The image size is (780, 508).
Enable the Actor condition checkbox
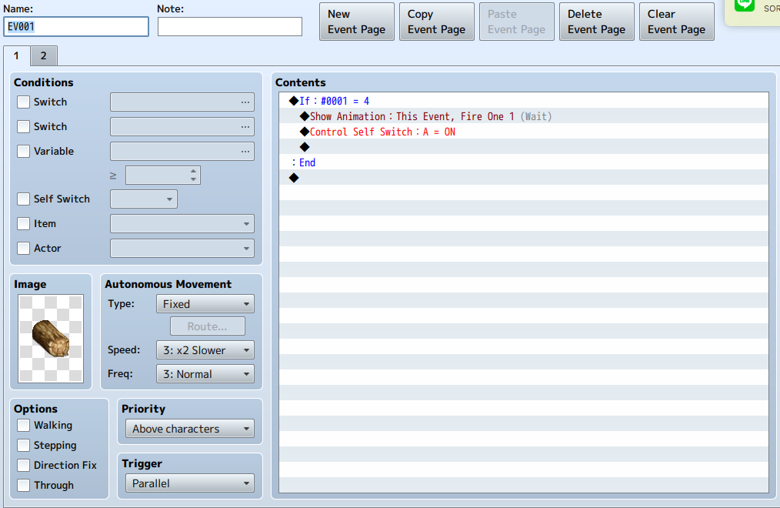[23, 249]
